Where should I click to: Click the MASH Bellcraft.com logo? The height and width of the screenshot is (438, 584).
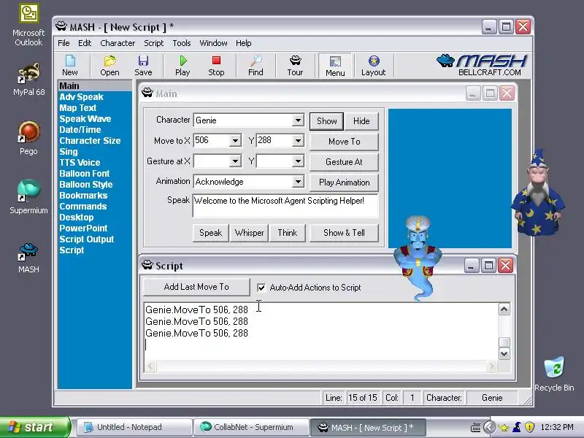(483, 65)
